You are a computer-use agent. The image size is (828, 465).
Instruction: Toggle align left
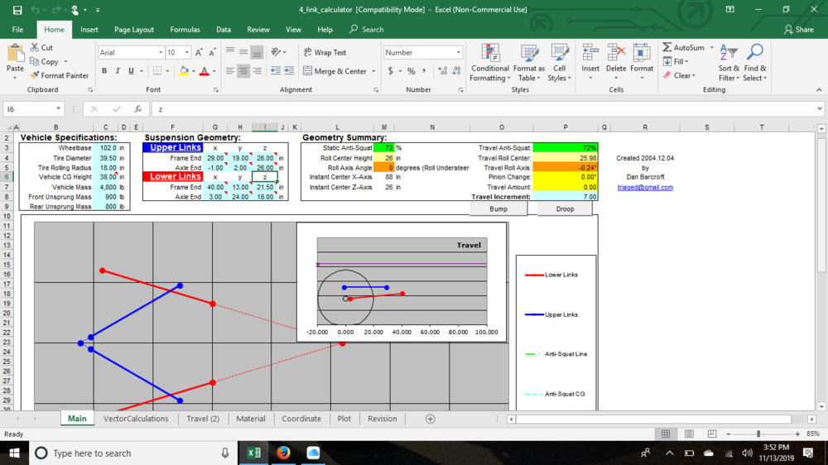click(x=229, y=70)
